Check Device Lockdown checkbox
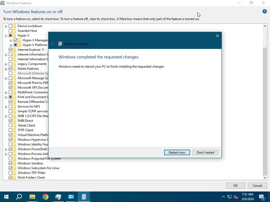Viewport: 270px width, 202px height. pos(10,26)
